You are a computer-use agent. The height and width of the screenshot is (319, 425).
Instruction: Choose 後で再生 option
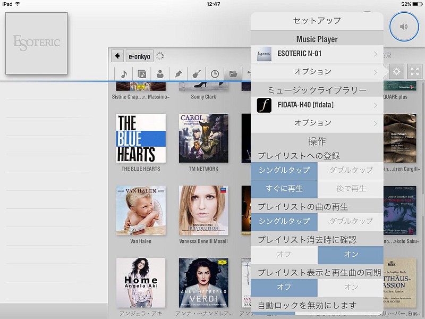tap(351, 189)
